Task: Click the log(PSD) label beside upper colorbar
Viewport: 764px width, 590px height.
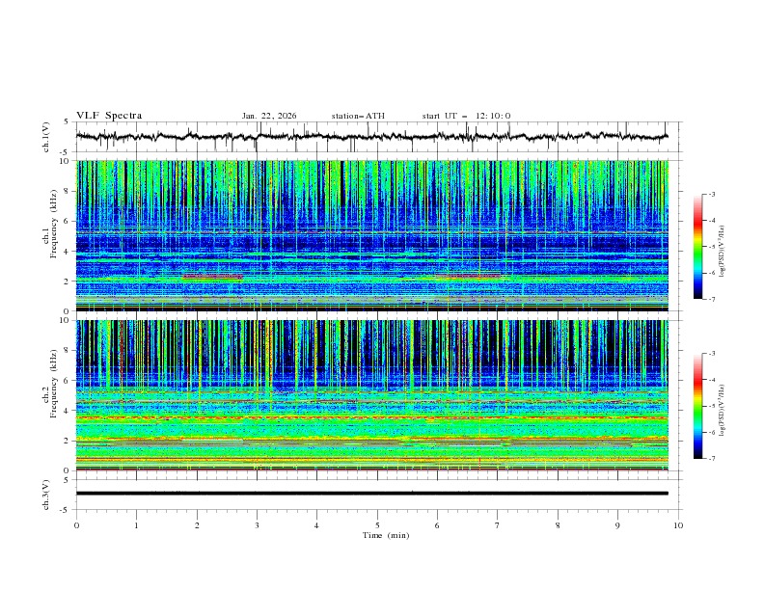Action: [x=722, y=247]
